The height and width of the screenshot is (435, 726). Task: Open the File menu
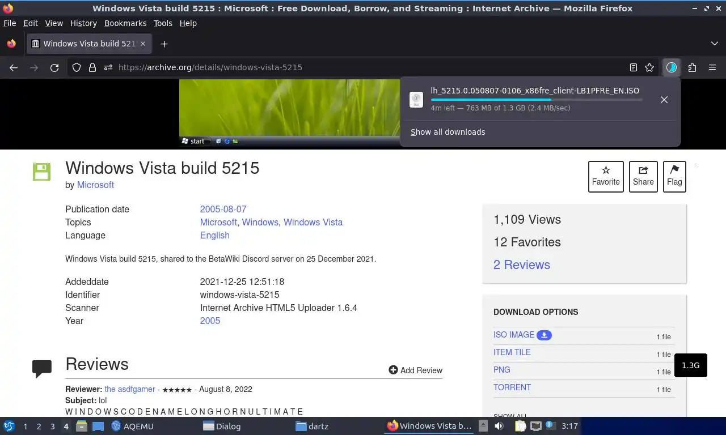click(10, 23)
